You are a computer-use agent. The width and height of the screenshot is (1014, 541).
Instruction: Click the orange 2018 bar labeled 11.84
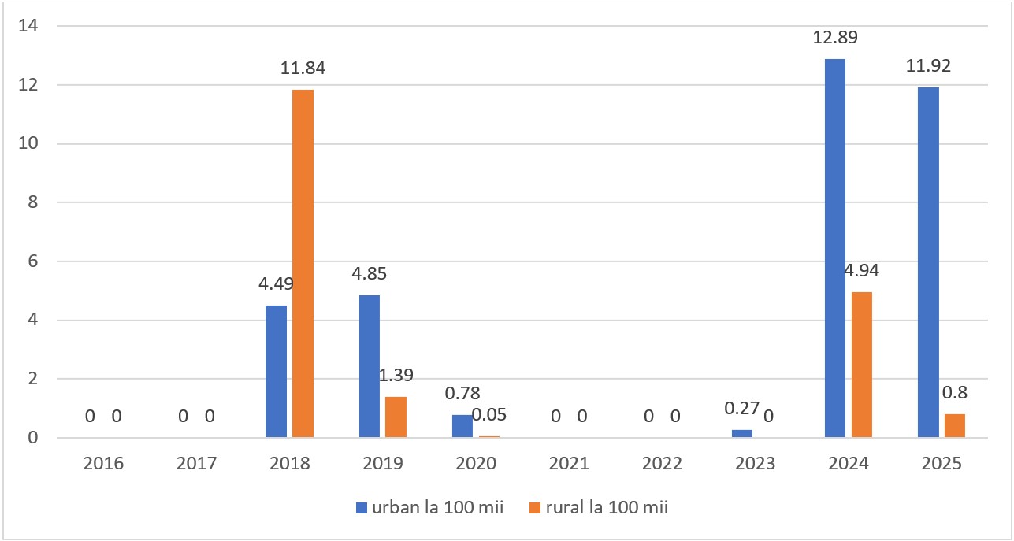tap(303, 263)
